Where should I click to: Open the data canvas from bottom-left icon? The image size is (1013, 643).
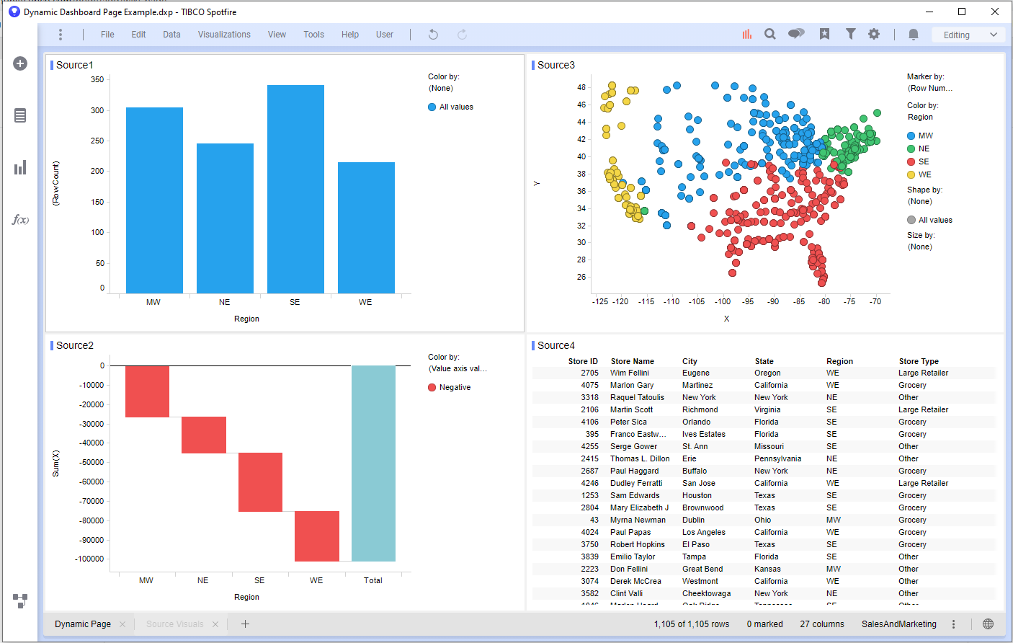pos(19,600)
